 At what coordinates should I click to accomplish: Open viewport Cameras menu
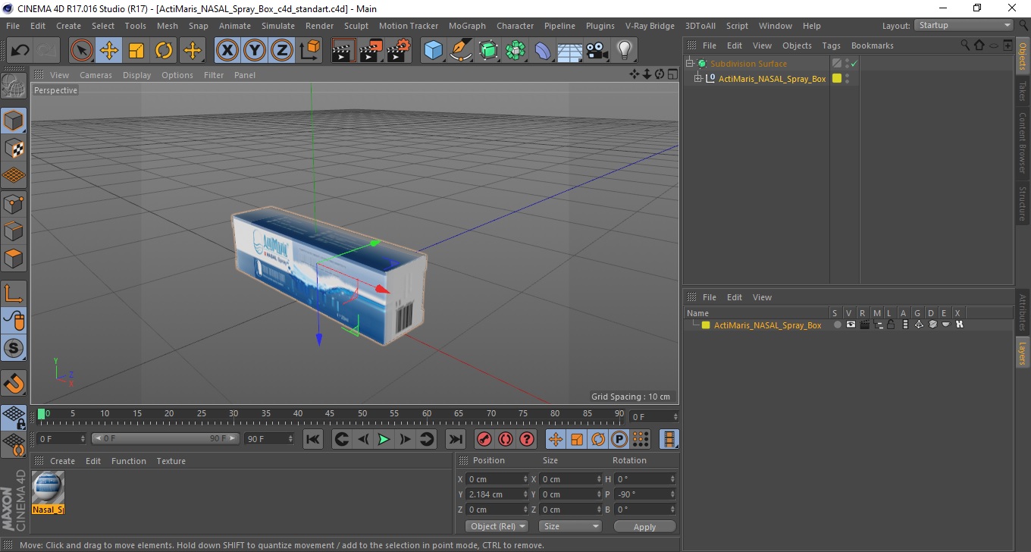click(x=96, y=75)
